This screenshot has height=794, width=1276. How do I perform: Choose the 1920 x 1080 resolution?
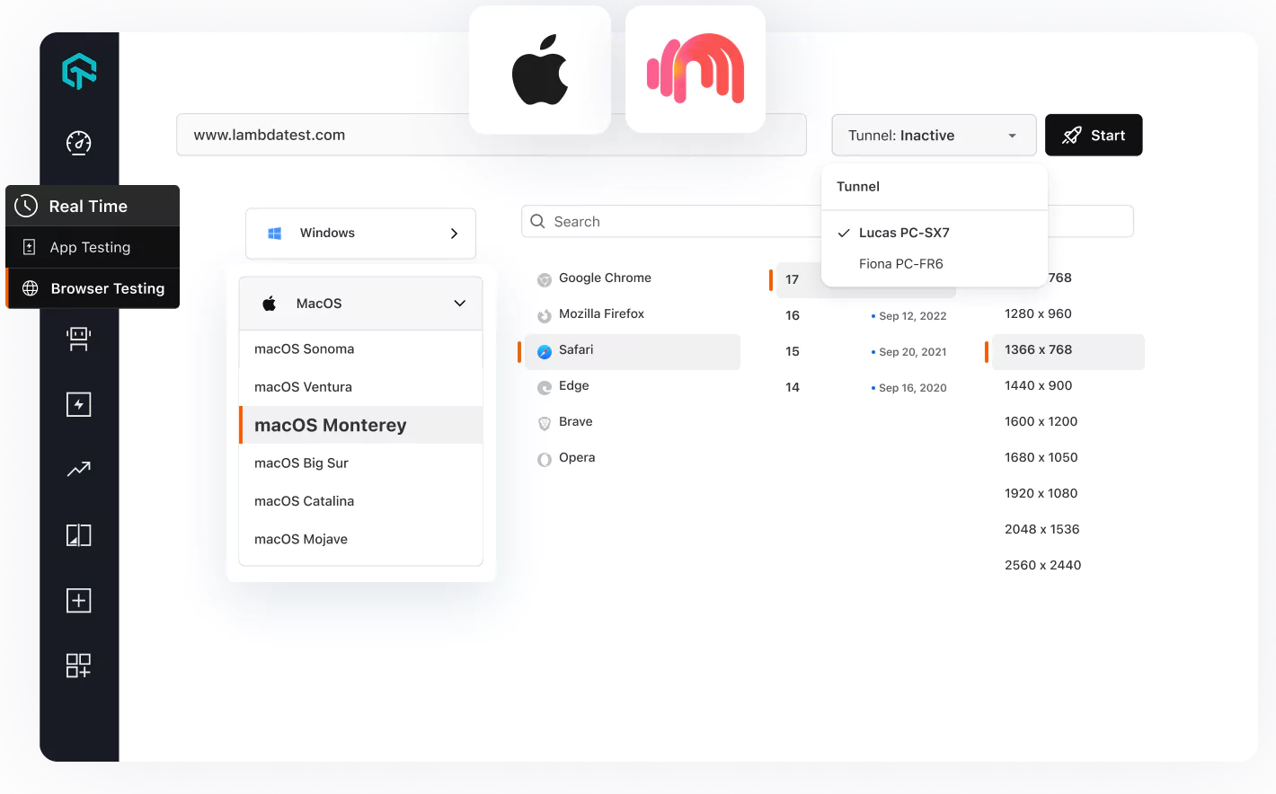click(x=1041, y=493)
